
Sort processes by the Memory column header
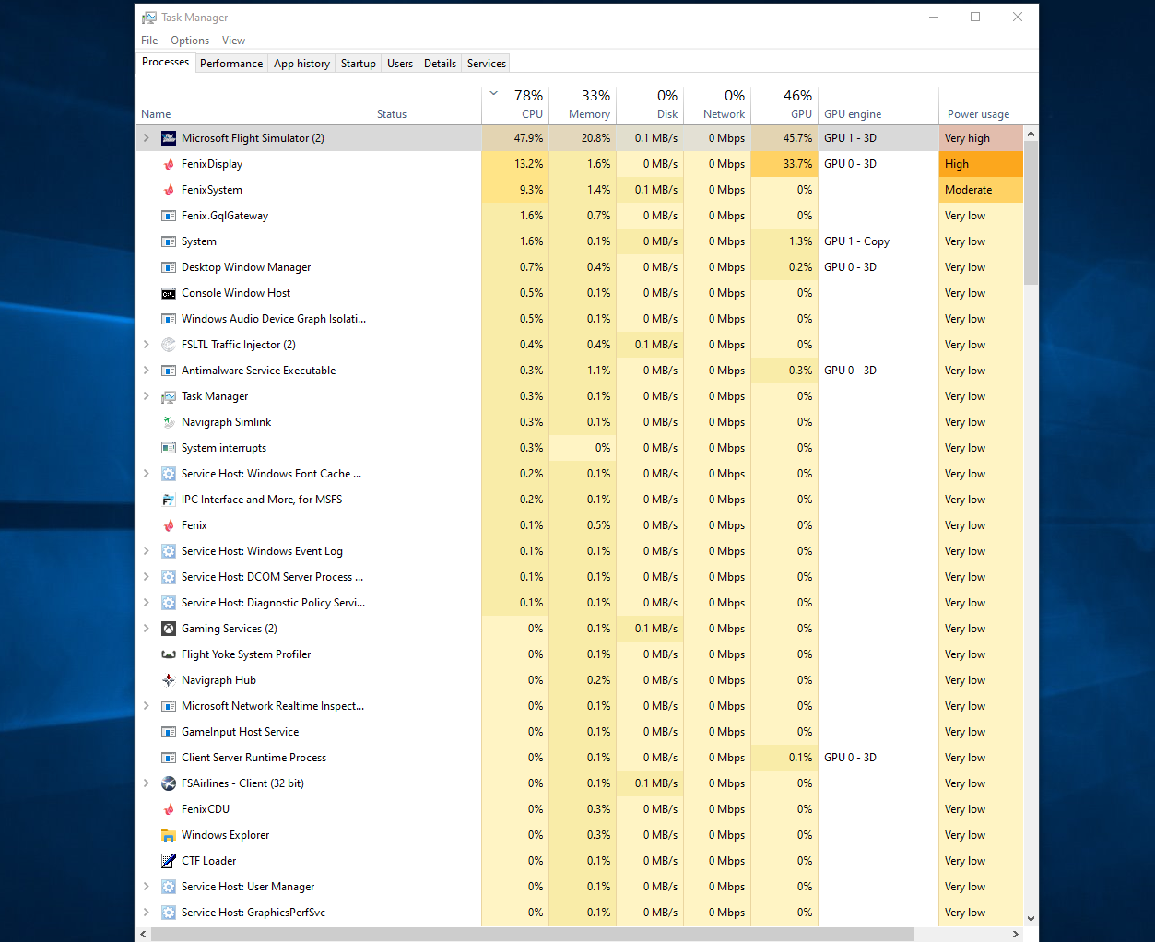(583, 105)
